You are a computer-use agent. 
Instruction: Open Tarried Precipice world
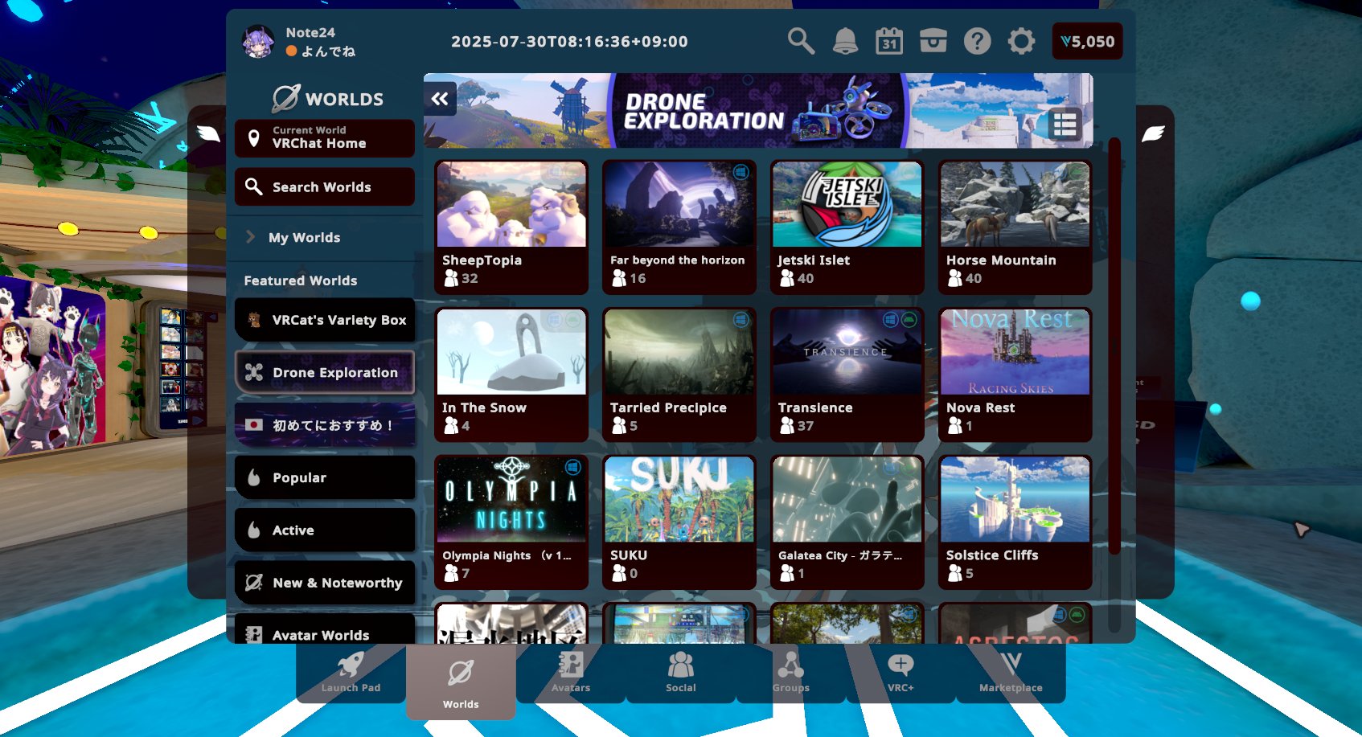[679, 375]
